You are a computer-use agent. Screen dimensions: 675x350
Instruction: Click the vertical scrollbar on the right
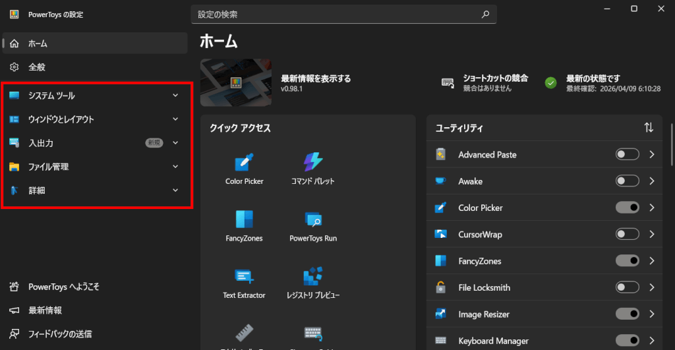click(671, 145)
